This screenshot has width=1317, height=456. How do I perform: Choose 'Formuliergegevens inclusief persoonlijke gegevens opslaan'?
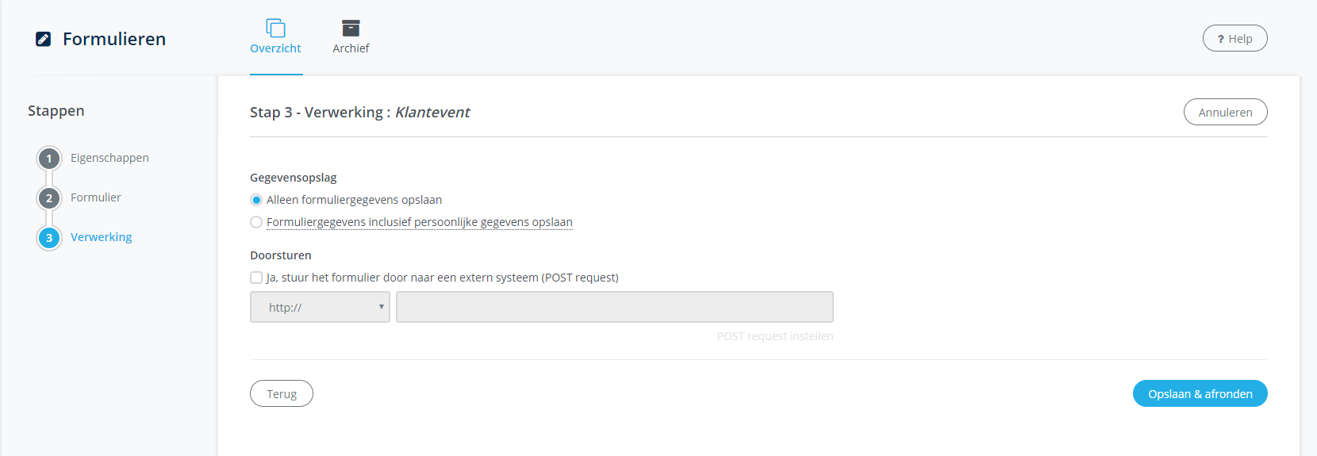(x=256, y=222)
